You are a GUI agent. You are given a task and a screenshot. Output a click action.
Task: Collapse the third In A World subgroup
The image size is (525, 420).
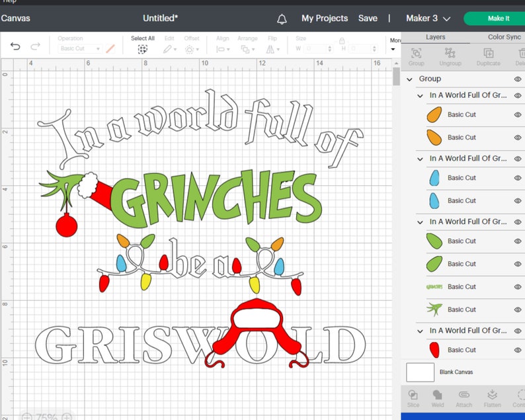(420, 222)
